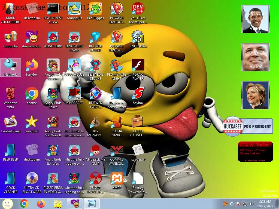Click the magnifier tray icon

[225, 204]
